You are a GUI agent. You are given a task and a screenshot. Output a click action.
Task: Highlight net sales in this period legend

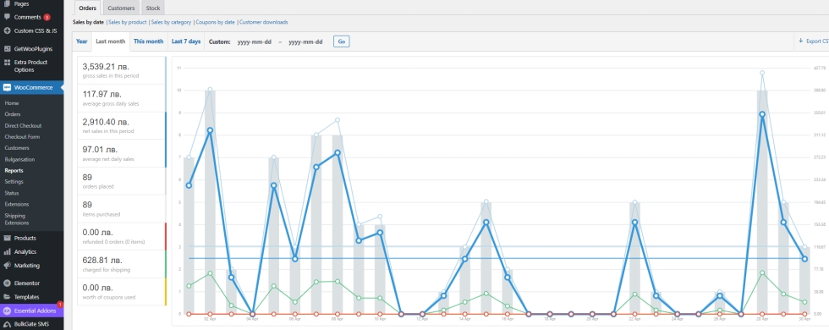tap(122, 126)
